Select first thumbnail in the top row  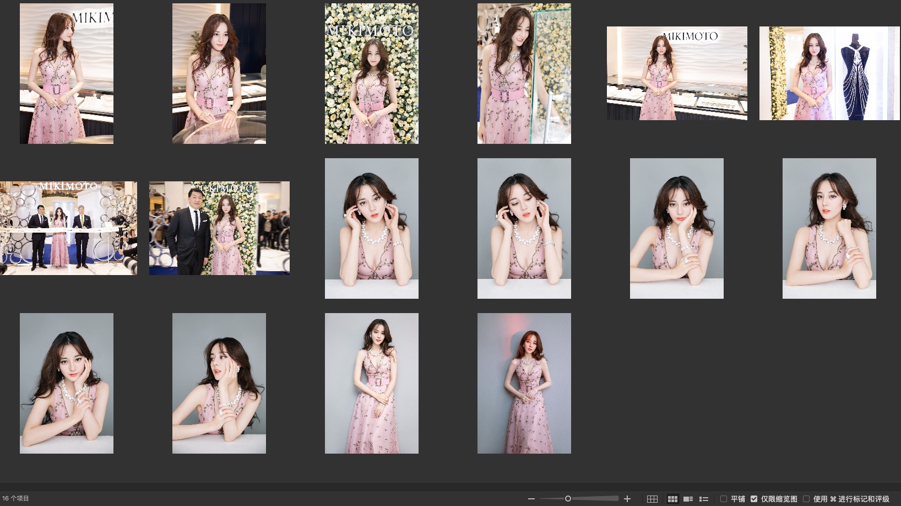pos(67,73)
